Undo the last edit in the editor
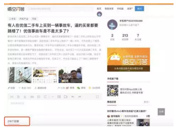The image size is (175, 132). click(x=73, y=97)
